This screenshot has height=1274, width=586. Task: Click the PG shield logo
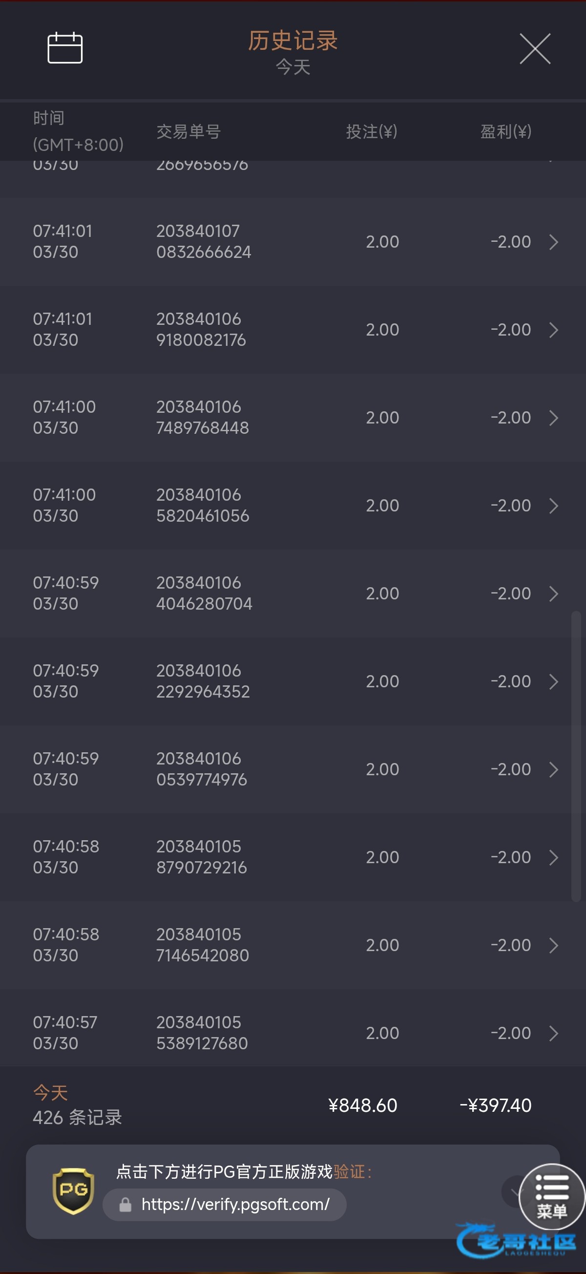tap(73, 1191)
